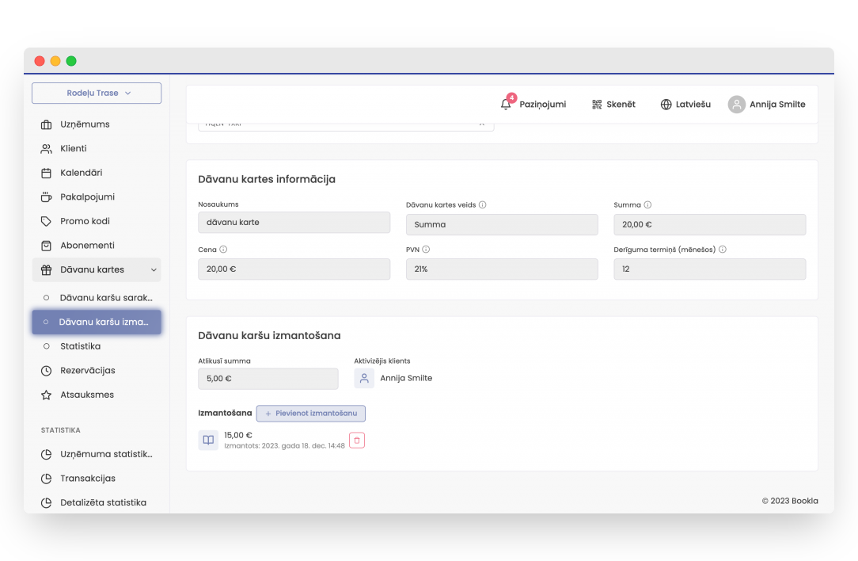
Task: Click the Skenēt QR code icon
Action: (597, 105)
